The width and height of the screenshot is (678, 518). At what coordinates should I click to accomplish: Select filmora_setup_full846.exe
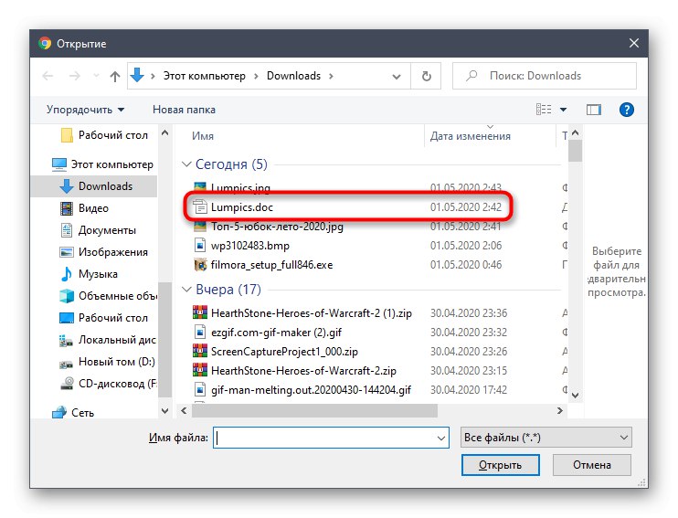tap(271, 265)
